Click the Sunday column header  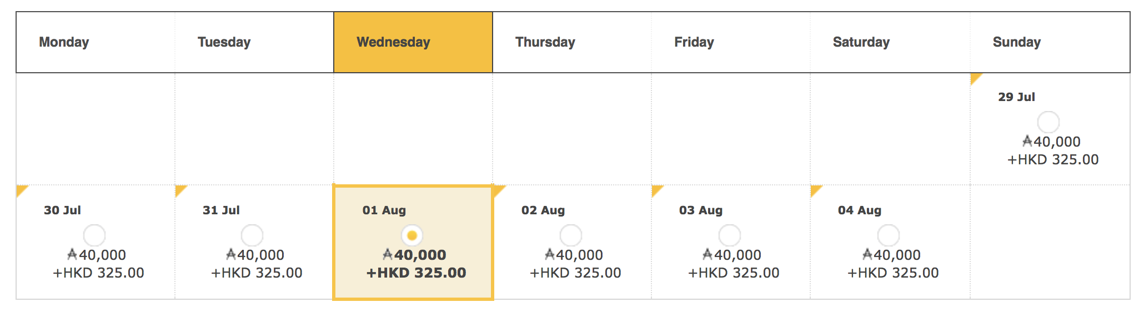pos(1050,42)
